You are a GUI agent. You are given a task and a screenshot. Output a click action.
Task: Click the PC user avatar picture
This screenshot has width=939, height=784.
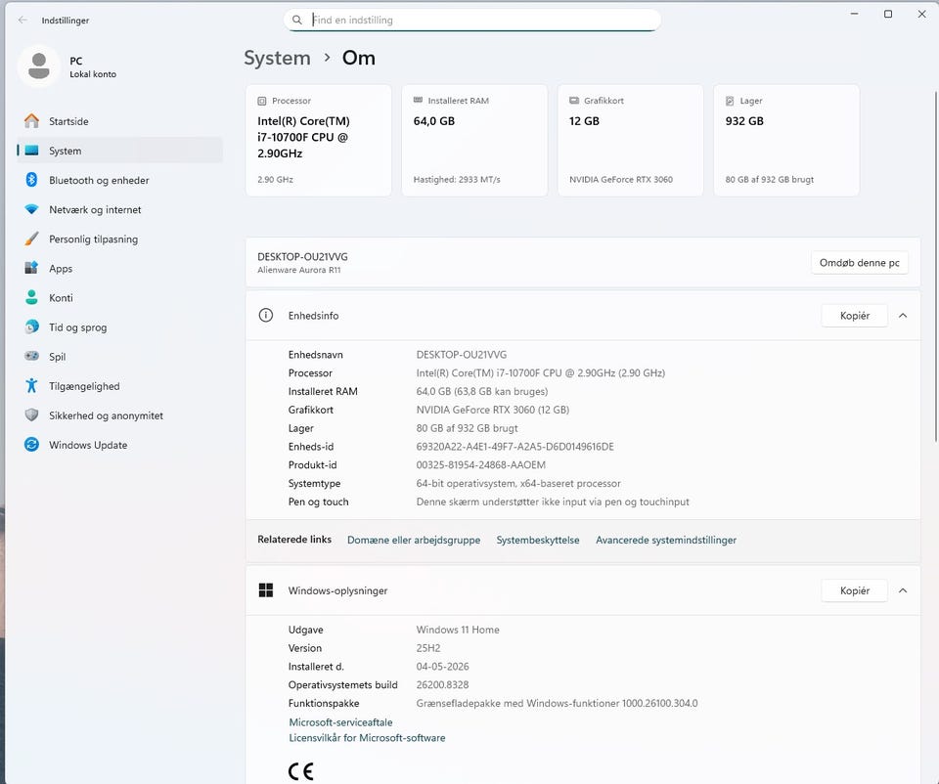(39, 65)
